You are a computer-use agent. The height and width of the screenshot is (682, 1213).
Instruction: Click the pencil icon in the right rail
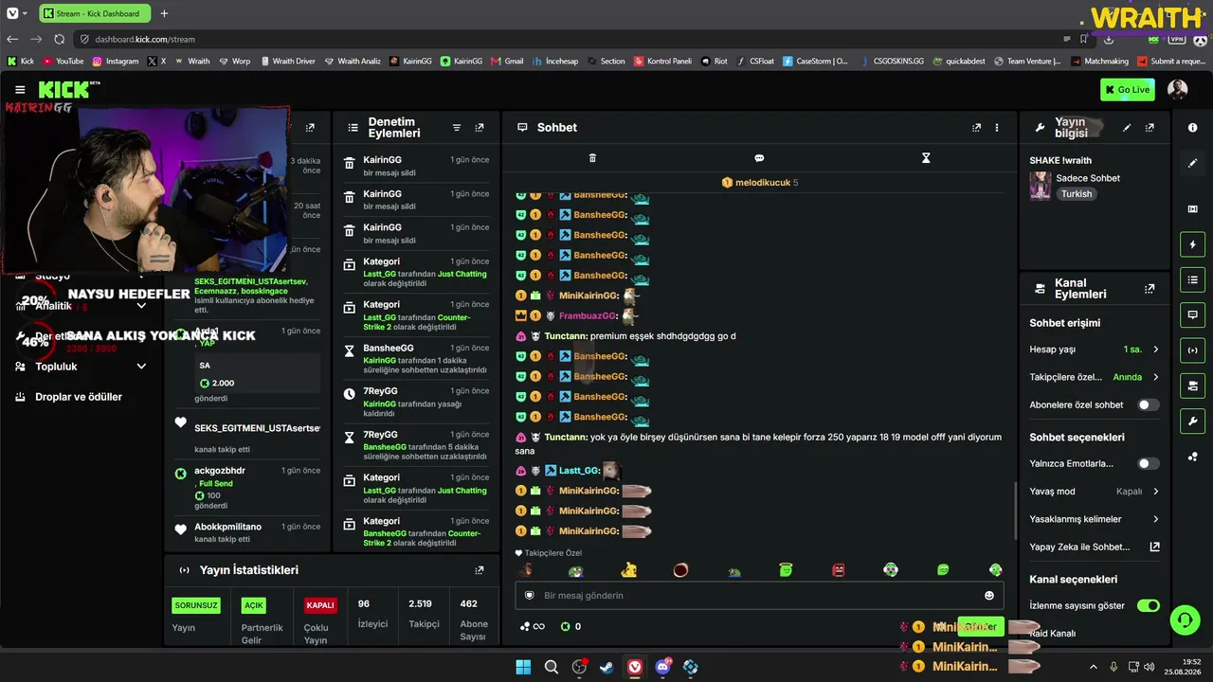pos(1192,163)
